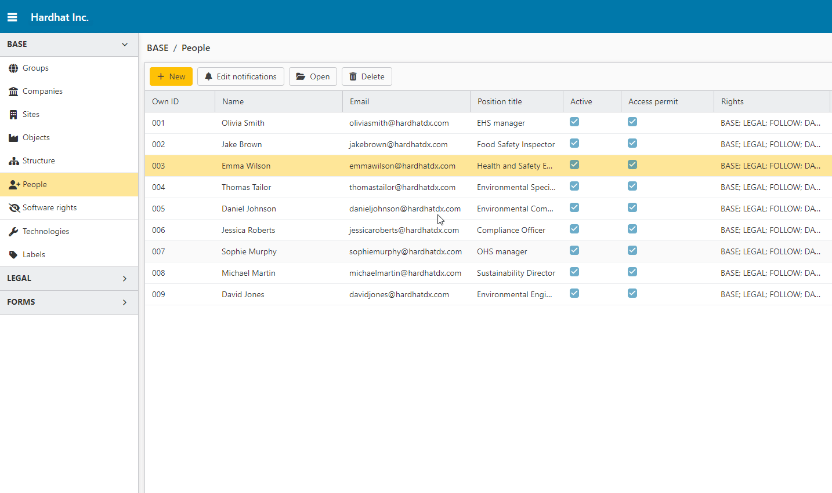Open the Structure menu item
Image resolution: width=832 pixels, height=493 pixels.
point(69,161)
